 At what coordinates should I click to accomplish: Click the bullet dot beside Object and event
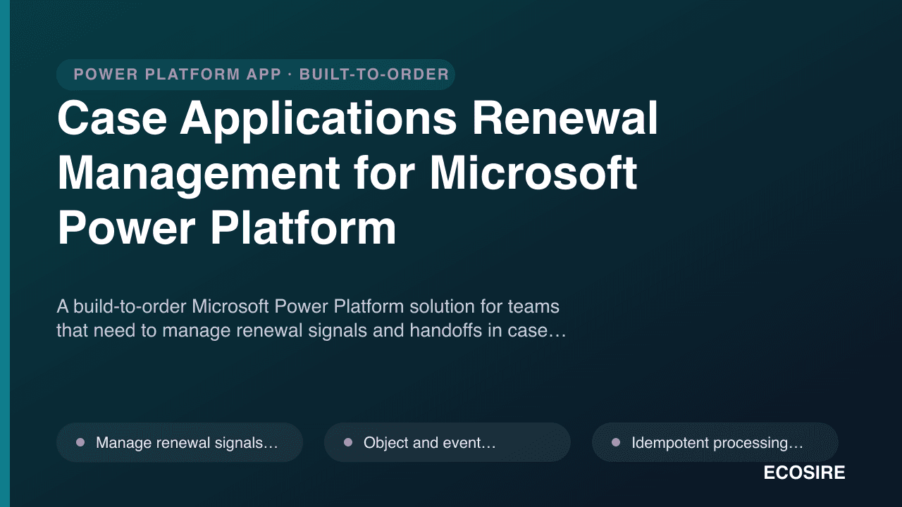(x=348, y=442)
